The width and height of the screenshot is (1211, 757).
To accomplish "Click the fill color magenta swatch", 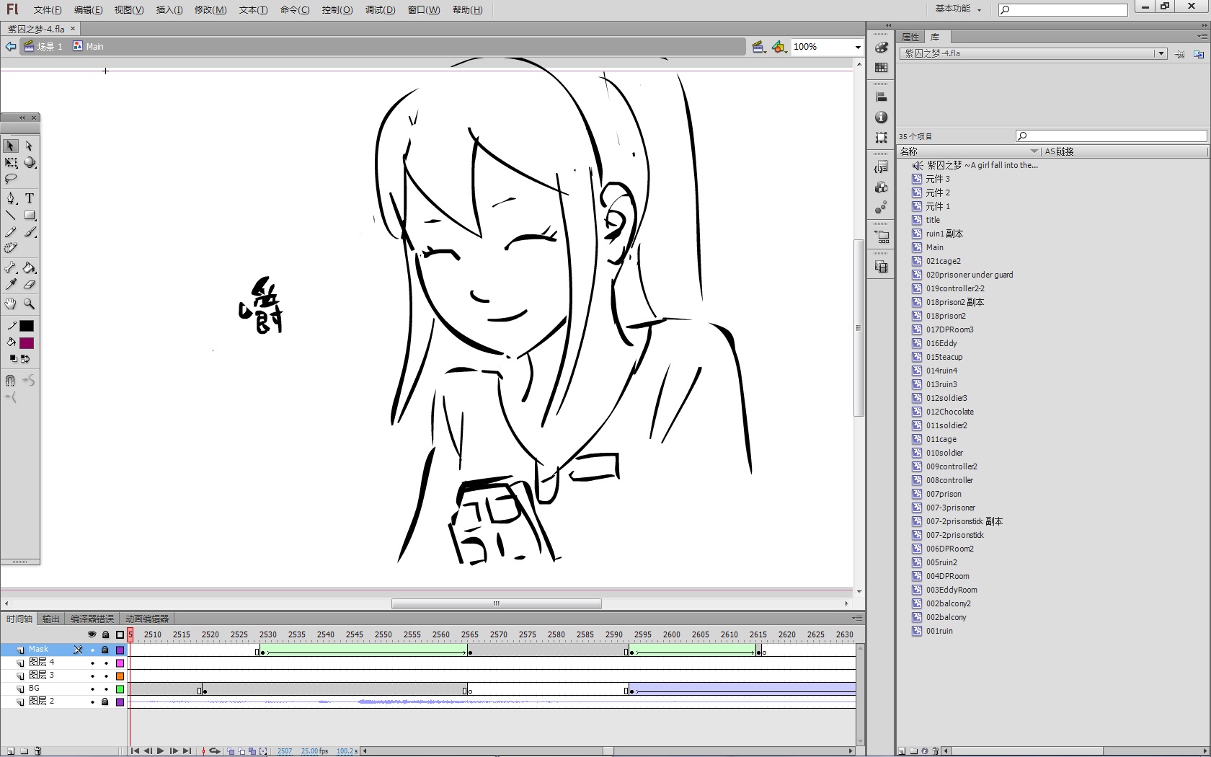I will [27, 343].
